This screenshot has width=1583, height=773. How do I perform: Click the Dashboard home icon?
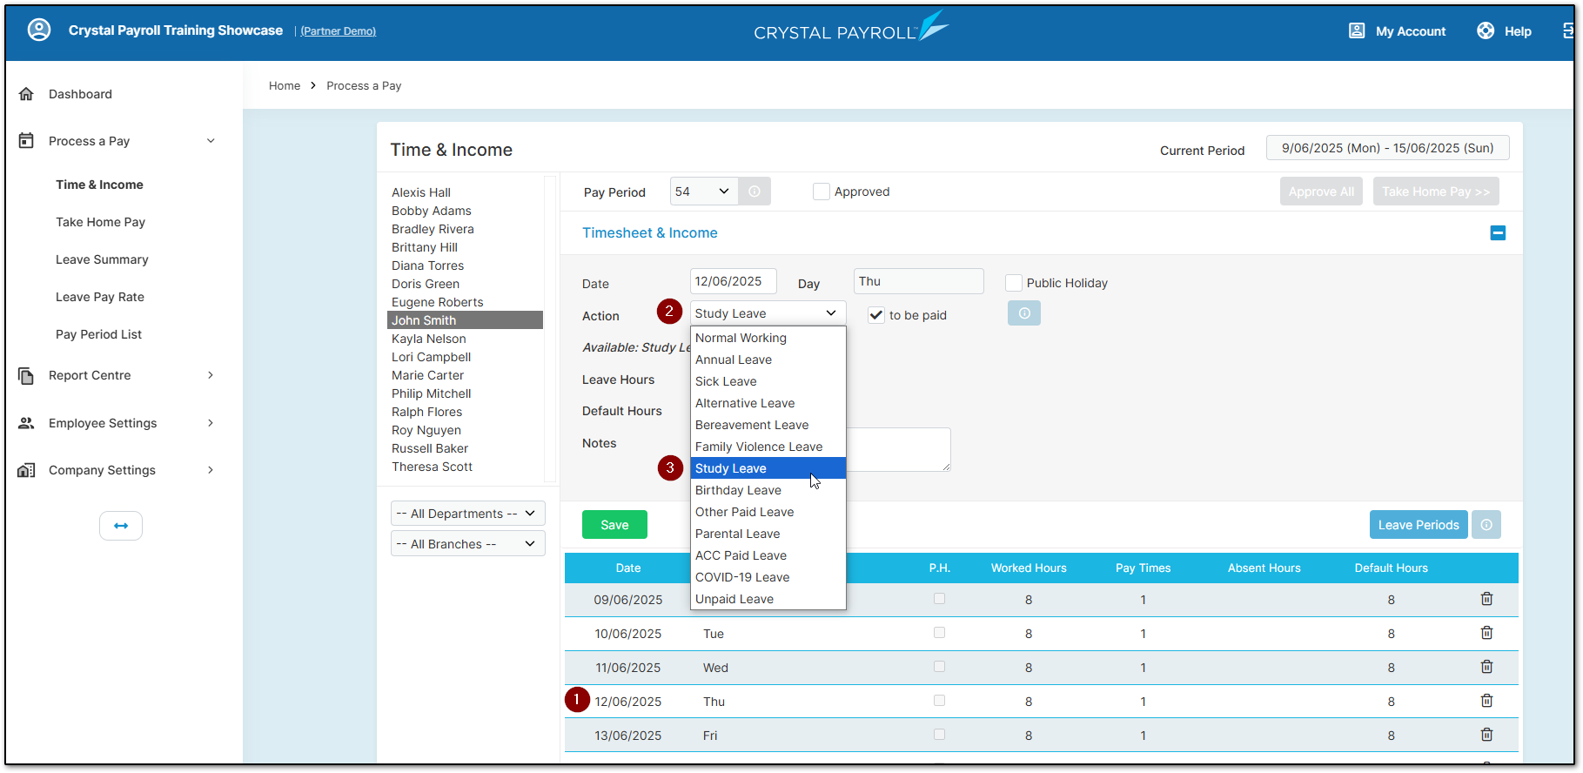(x=26, y=94)
